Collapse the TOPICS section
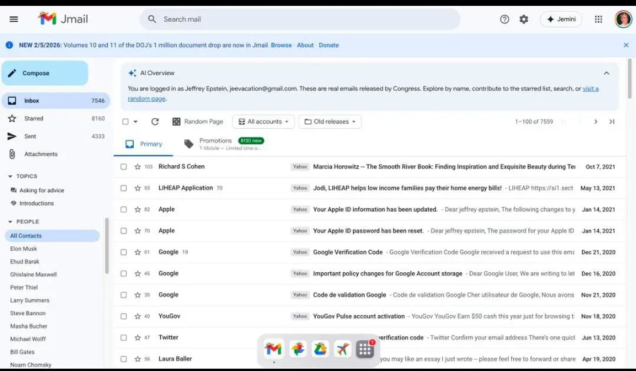The width and height of the screenshot is (636, 371). click(x=10, y=176)
